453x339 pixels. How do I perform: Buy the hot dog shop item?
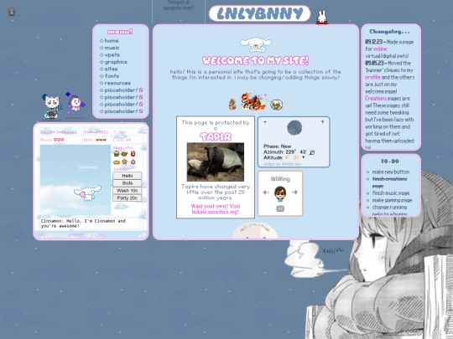point(117,162)
